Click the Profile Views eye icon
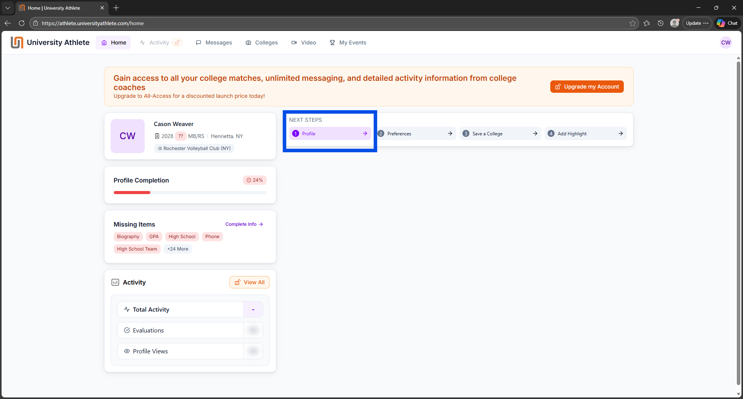 pos(127,351)
